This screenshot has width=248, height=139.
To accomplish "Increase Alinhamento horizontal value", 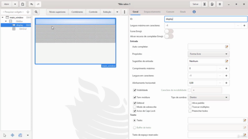I will pos(226,83).
